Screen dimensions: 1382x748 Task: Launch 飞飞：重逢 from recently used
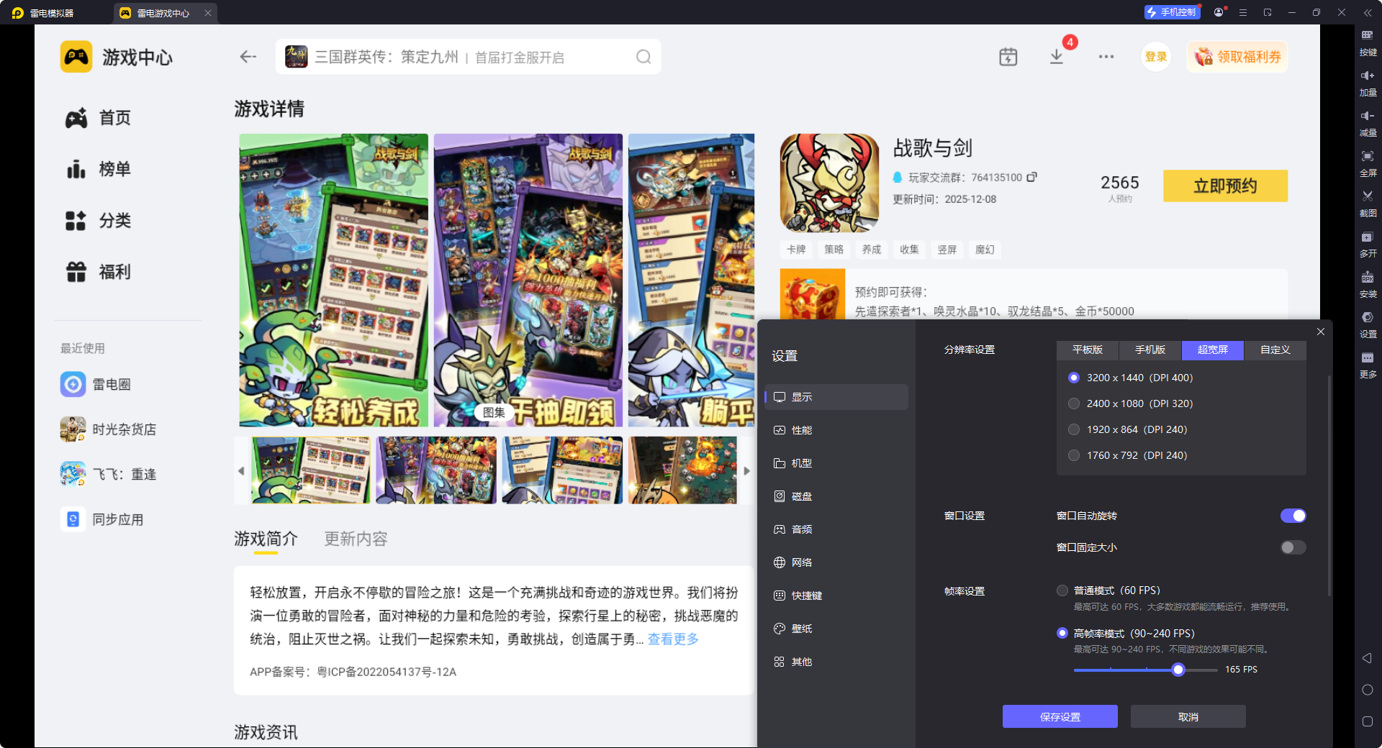pyautogui.click(x=108, y=475)
